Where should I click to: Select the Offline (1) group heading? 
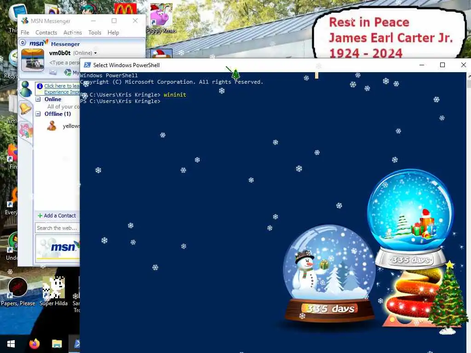[57, 114]
